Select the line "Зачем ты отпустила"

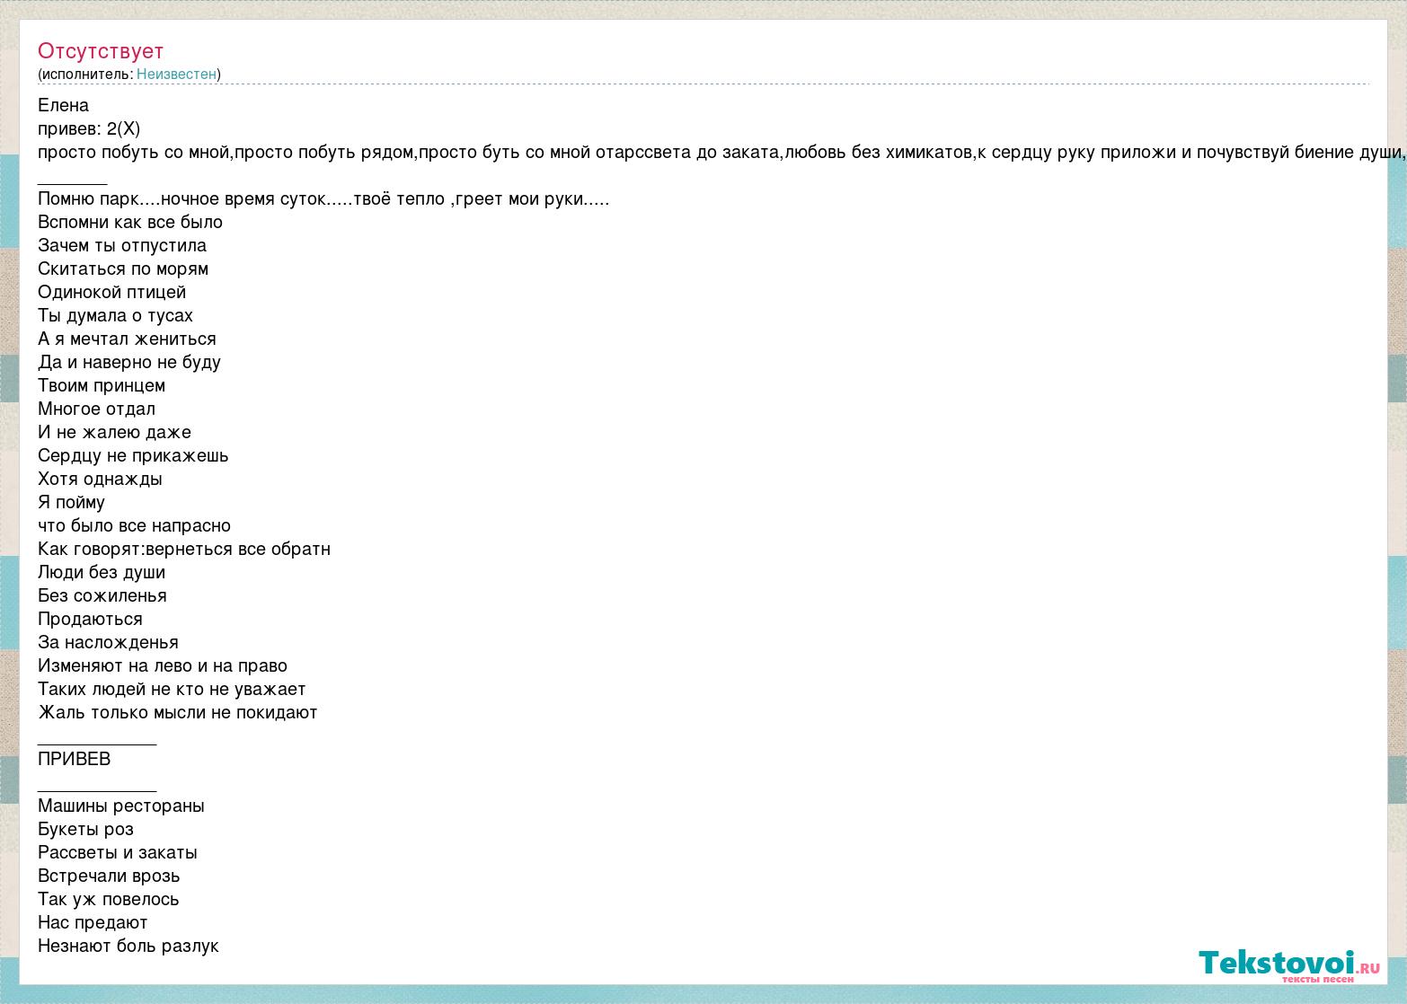tap(122, 245)
